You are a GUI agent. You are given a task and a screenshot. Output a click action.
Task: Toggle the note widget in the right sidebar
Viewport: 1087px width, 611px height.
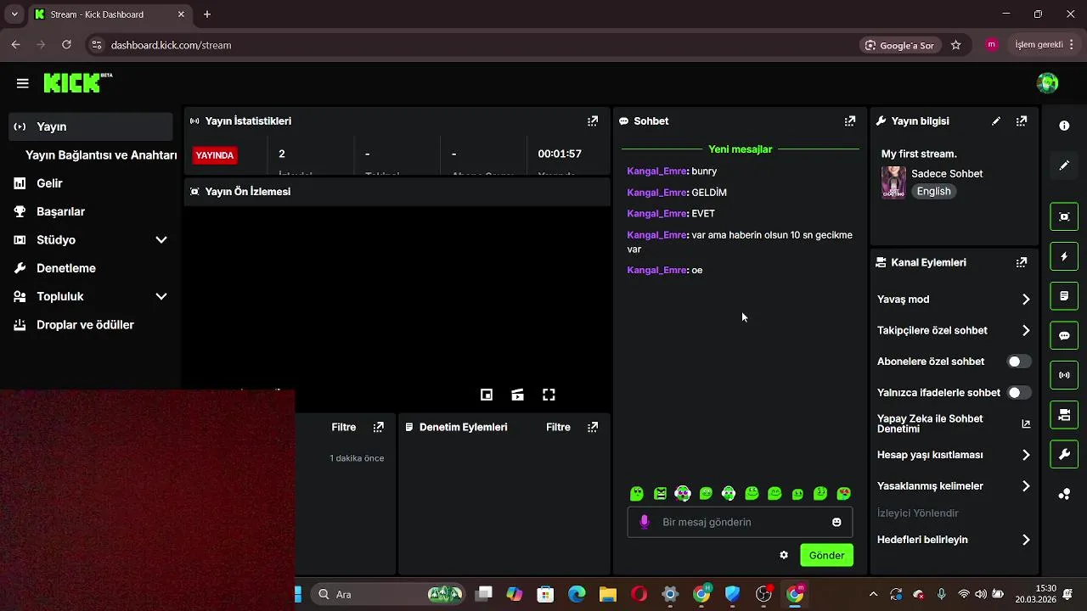[1064, 296]
